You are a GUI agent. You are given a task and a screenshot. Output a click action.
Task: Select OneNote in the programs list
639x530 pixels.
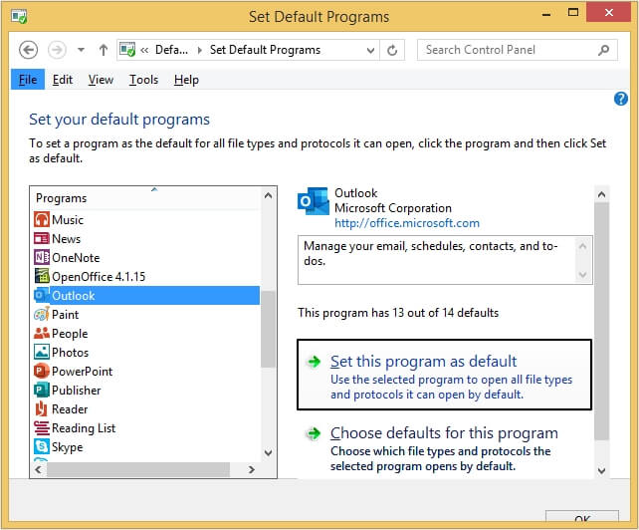pos(146,257)
